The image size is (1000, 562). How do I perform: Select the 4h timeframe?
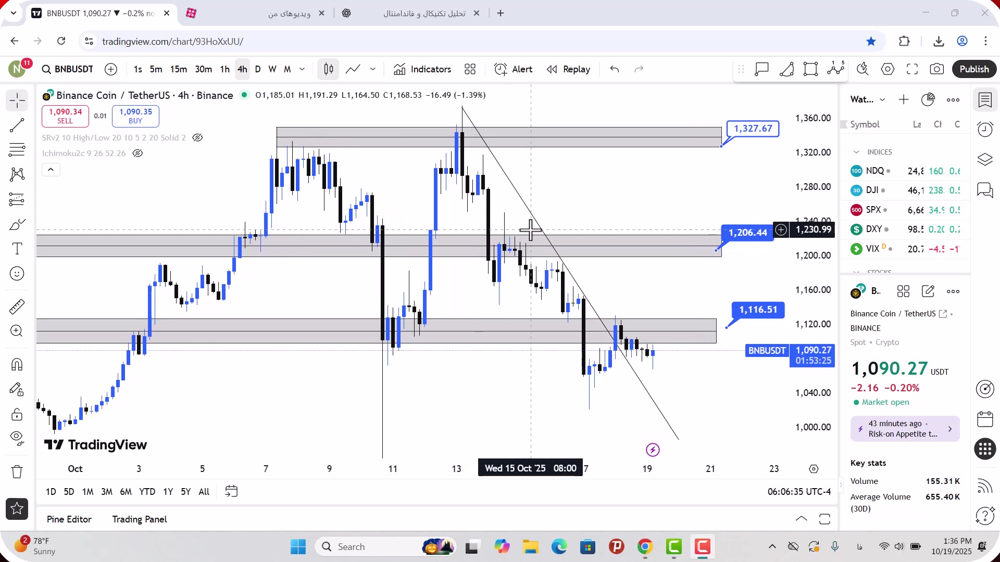242,69
